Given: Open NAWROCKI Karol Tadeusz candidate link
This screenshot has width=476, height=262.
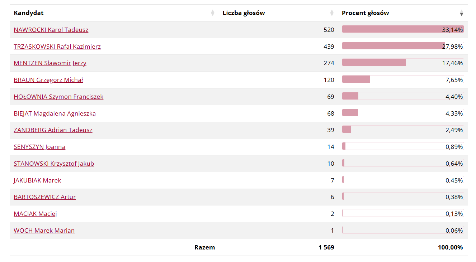Looking at the screenshot, I should pyautogui.click(x=51, y=30).
